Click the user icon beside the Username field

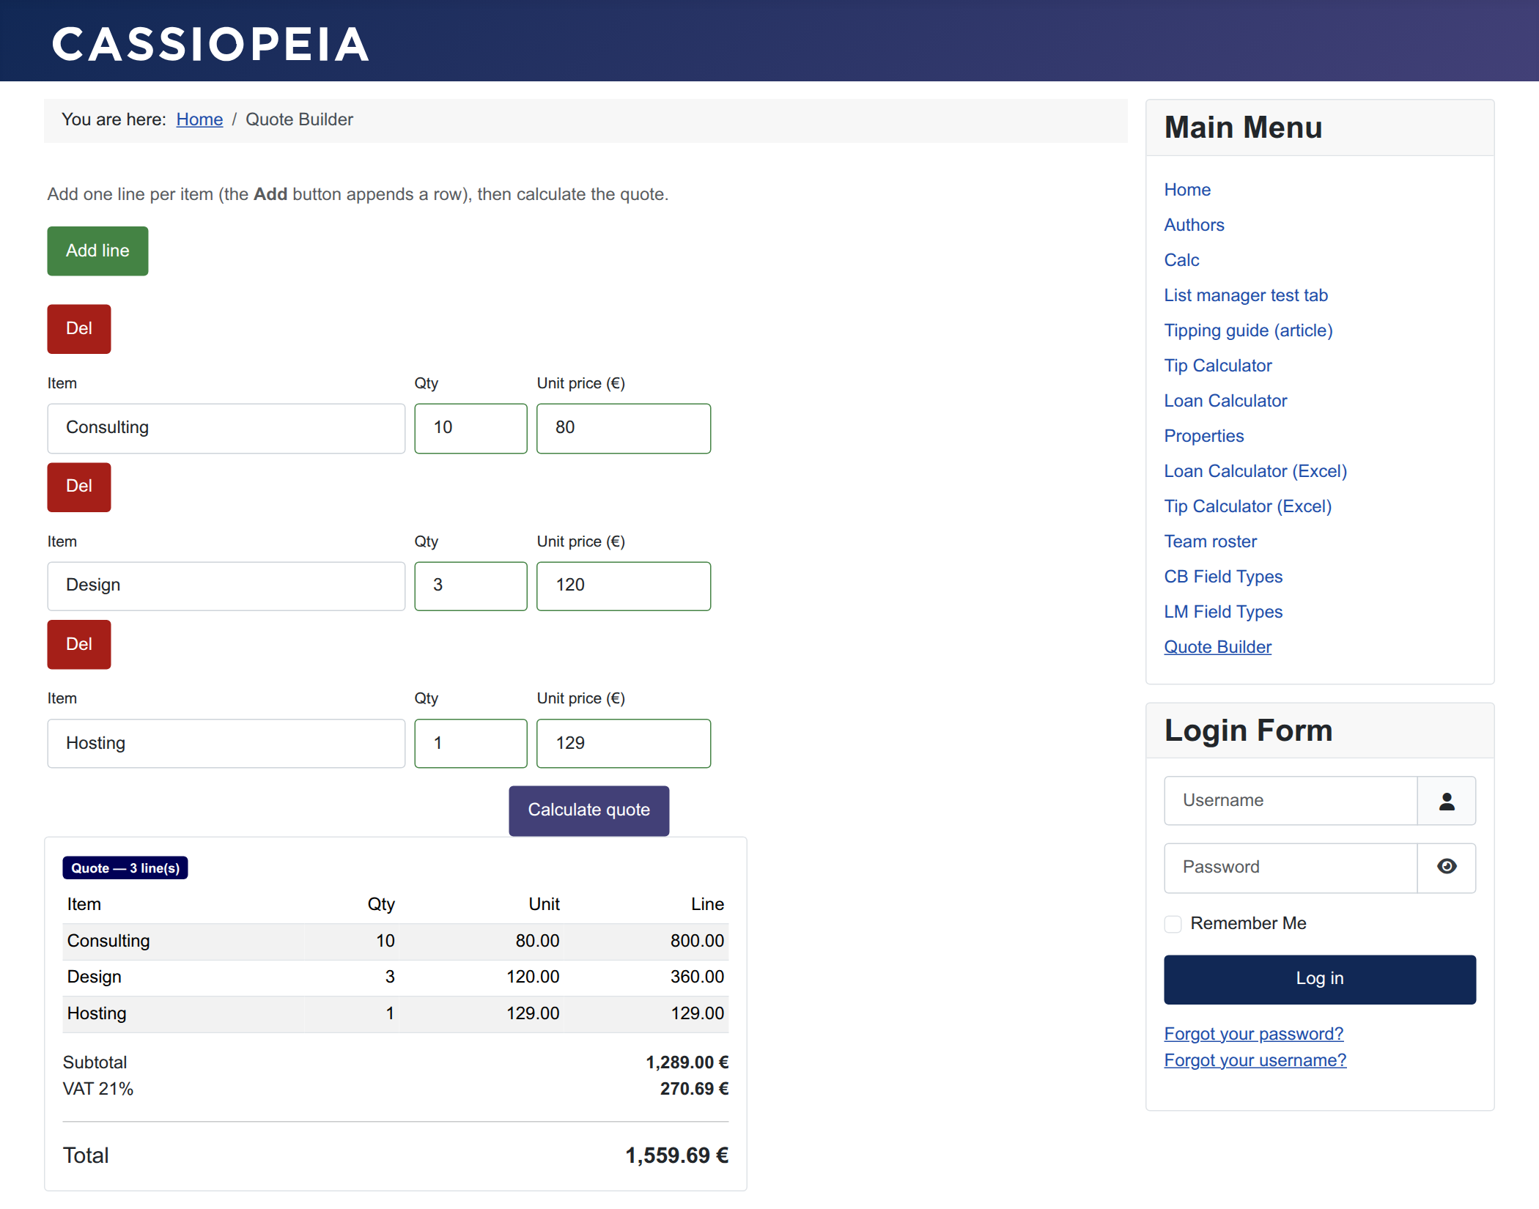tap(1446, 801)
